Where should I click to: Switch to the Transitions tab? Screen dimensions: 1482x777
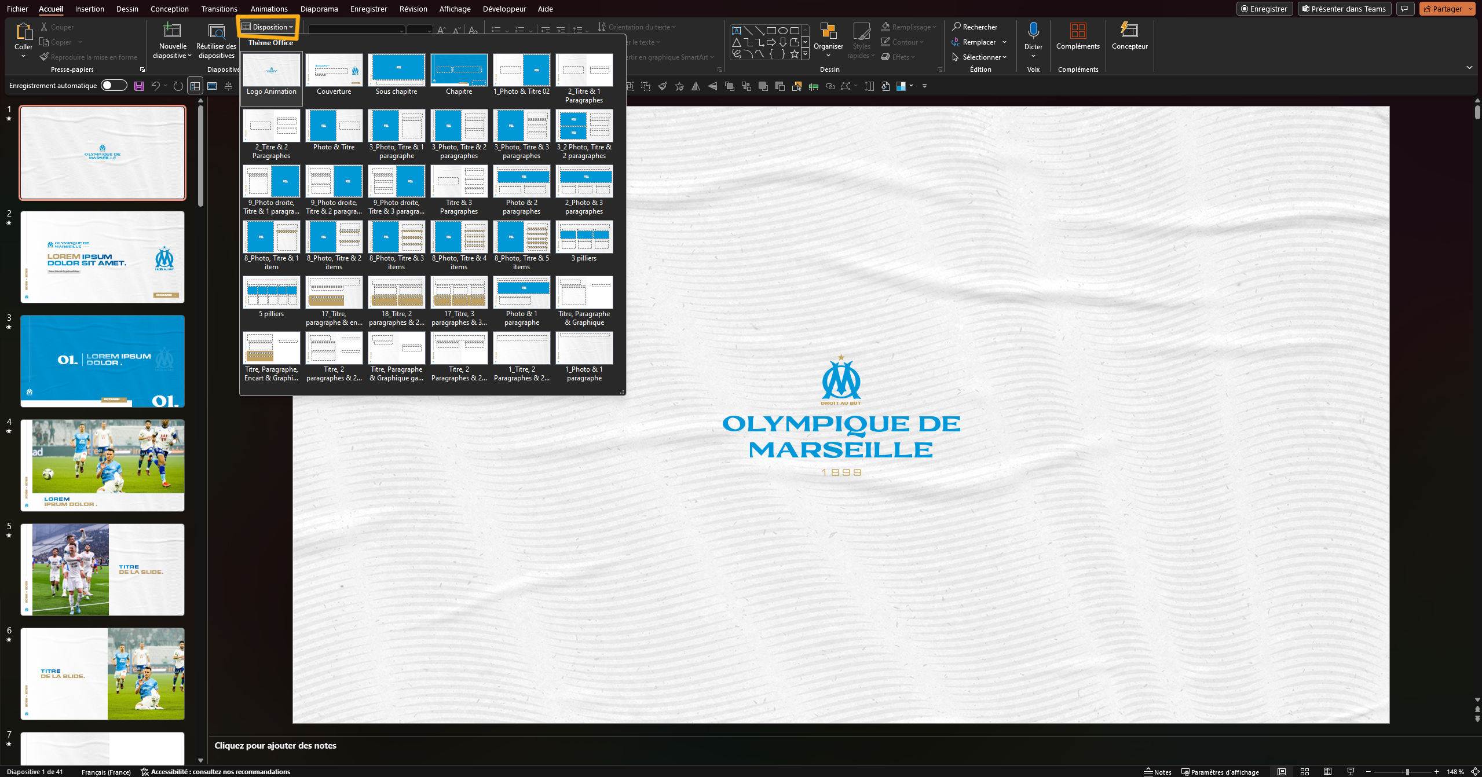click(219, 9)
